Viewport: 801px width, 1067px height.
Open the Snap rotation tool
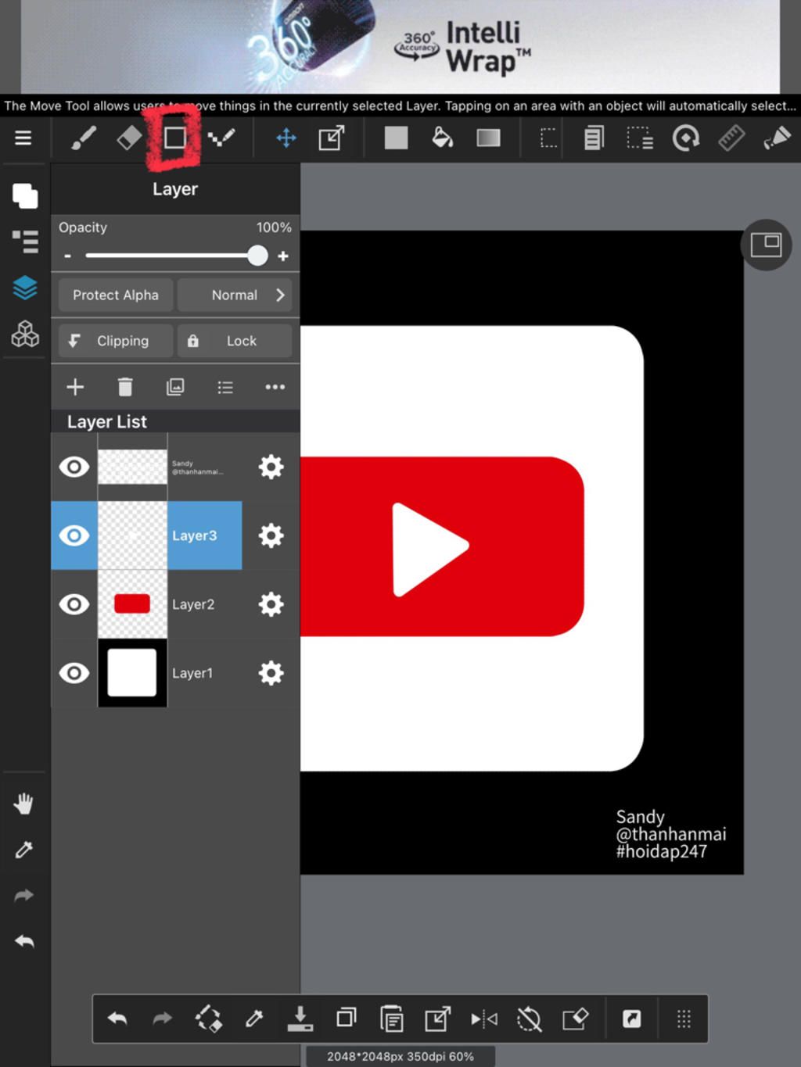[686, 138]
